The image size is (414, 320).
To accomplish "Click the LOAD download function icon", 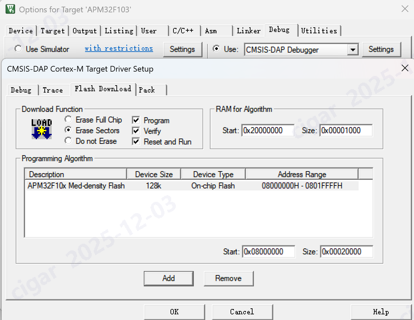I will click(x=42, y=129).
